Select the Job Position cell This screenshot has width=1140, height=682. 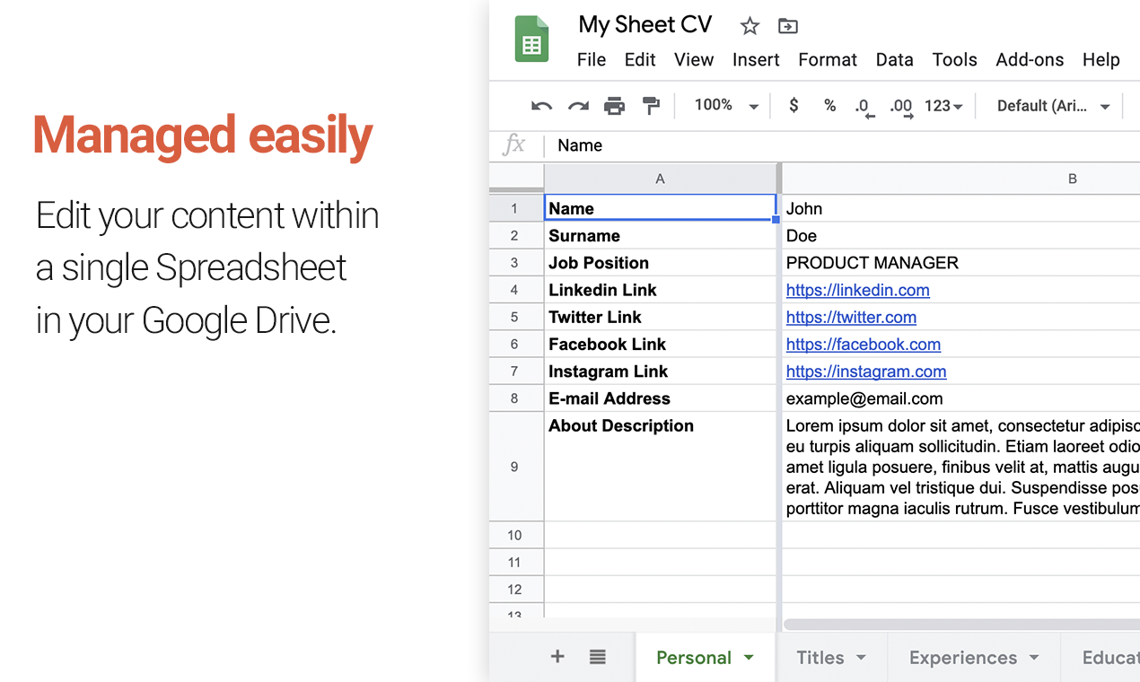tap(660, 262)
